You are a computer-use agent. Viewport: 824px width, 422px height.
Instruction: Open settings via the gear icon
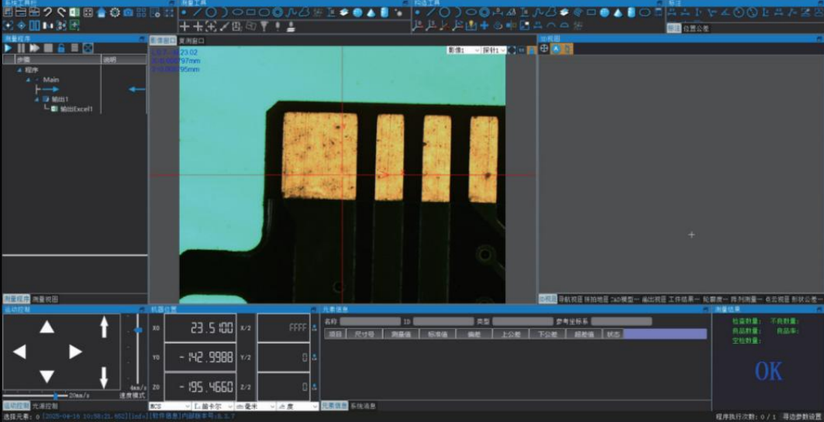point(115,12)
